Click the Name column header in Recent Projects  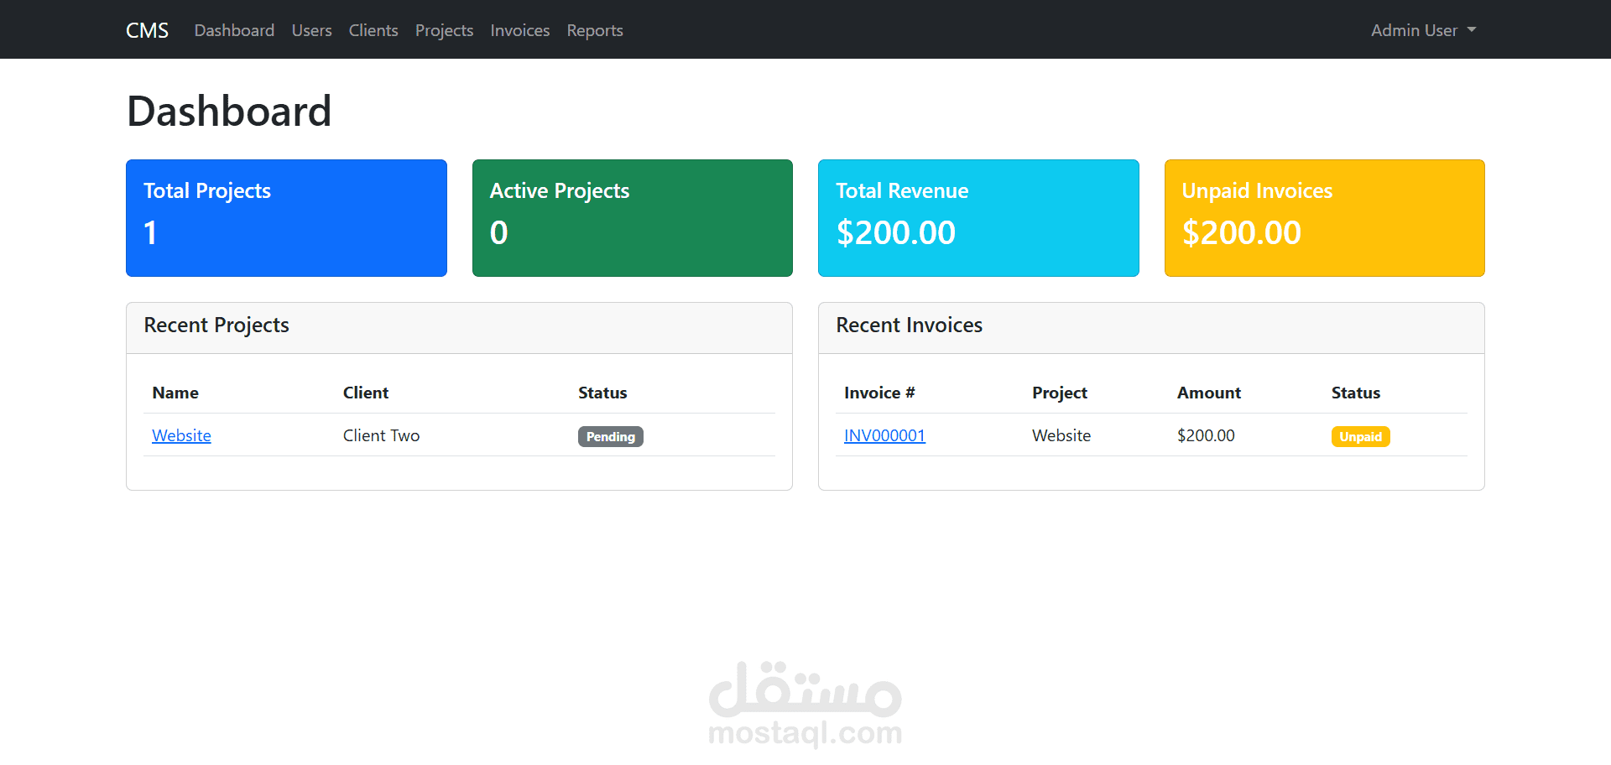pyautogui.click(x=175, y=392)
